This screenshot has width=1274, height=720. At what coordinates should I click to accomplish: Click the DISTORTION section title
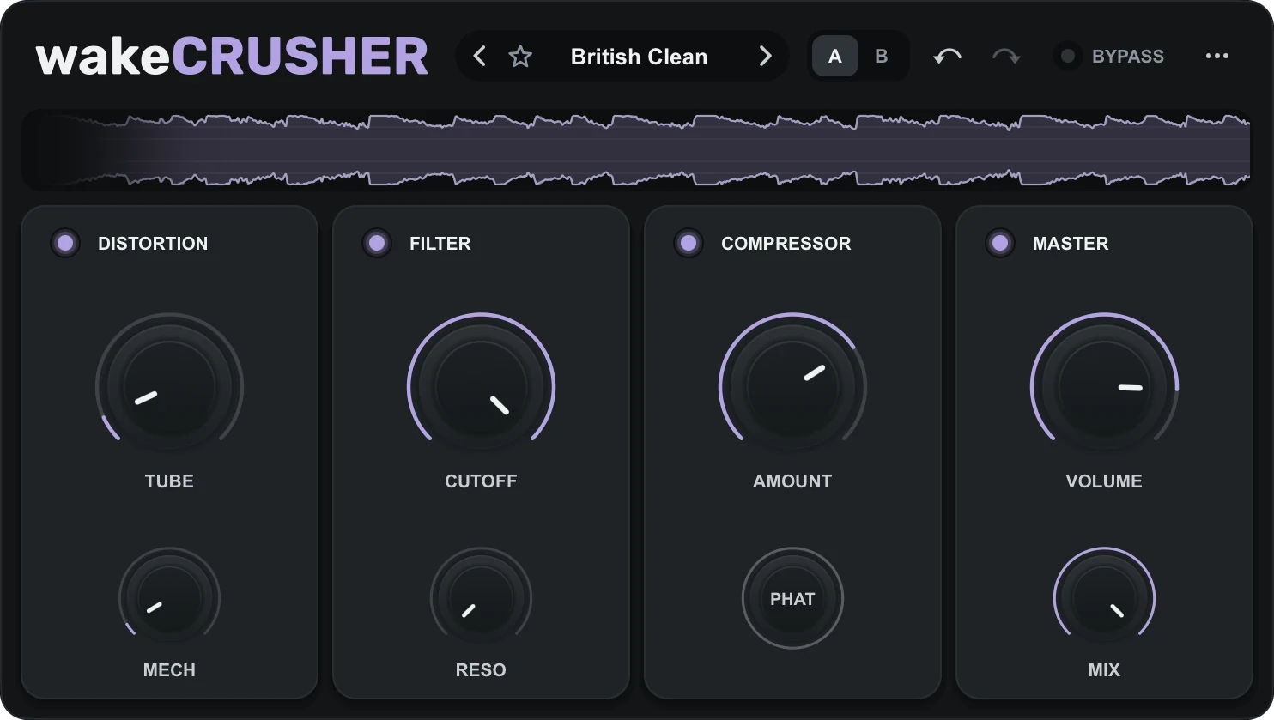click(x=153, y=244)
